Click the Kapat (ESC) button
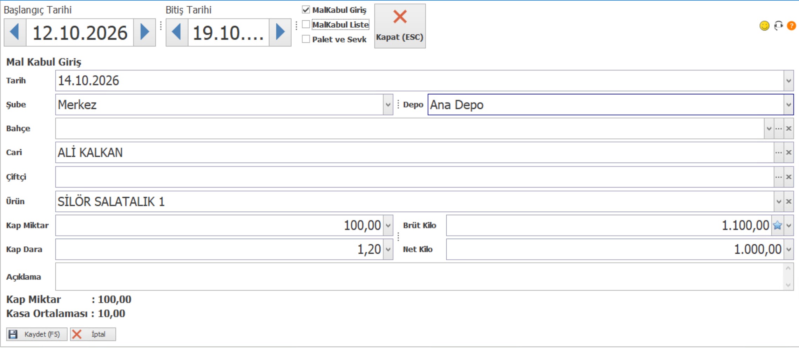This screenshot has width=799, height=348. pos(400,26)
